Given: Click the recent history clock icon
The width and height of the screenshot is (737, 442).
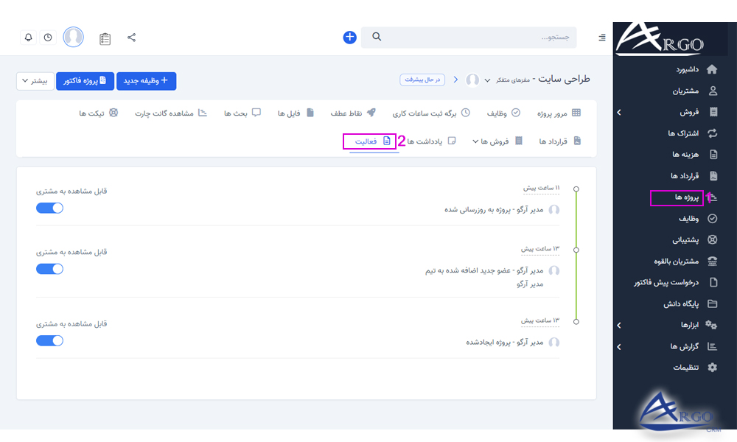Looking at the screenshot, I should [48, 37].
